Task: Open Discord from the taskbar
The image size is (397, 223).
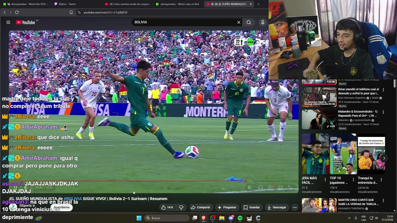Action: pyautogui.click(x=231, y=218)
